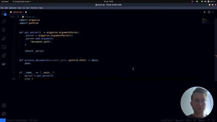Open the Edit menu
The width and height of the screenshot is (217, 122).
[x=6, y=8]
